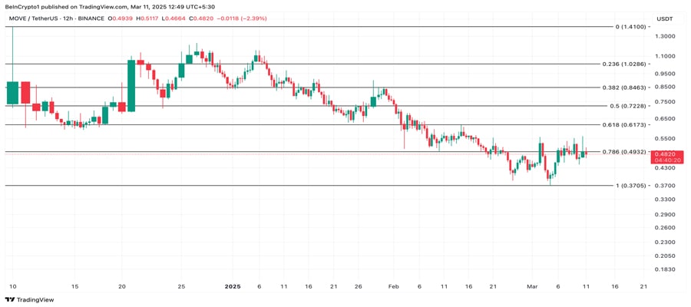Click the USDT currency label on price axis
The height and width of the screenshot is (307, 691).
pos(664,18)
